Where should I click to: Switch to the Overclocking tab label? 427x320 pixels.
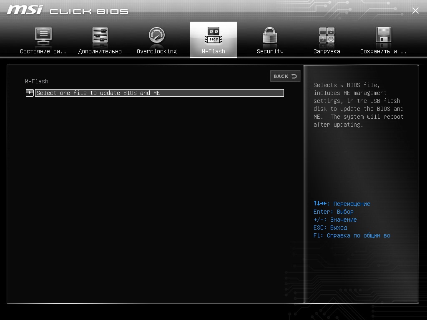(157, 51)
